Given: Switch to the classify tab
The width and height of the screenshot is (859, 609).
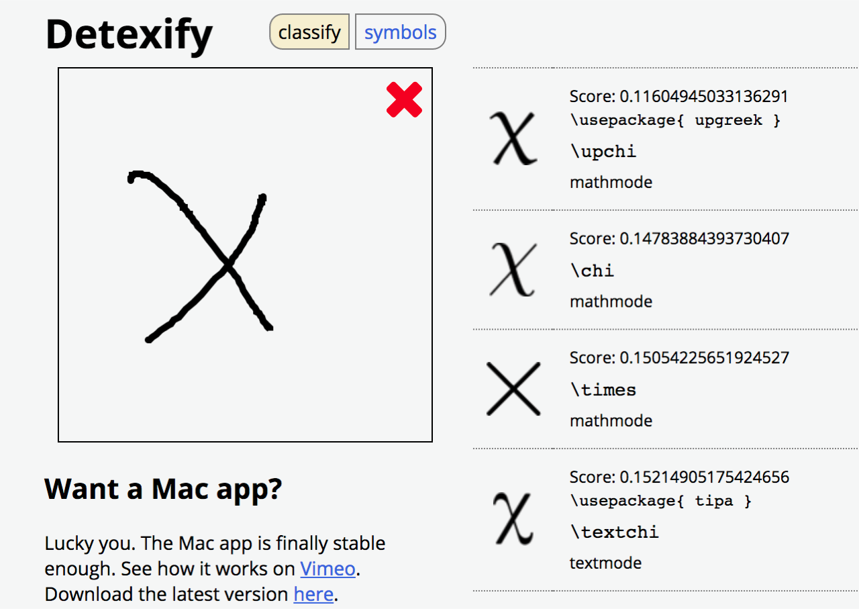Looking at the screenshot, I should (309, 32).
